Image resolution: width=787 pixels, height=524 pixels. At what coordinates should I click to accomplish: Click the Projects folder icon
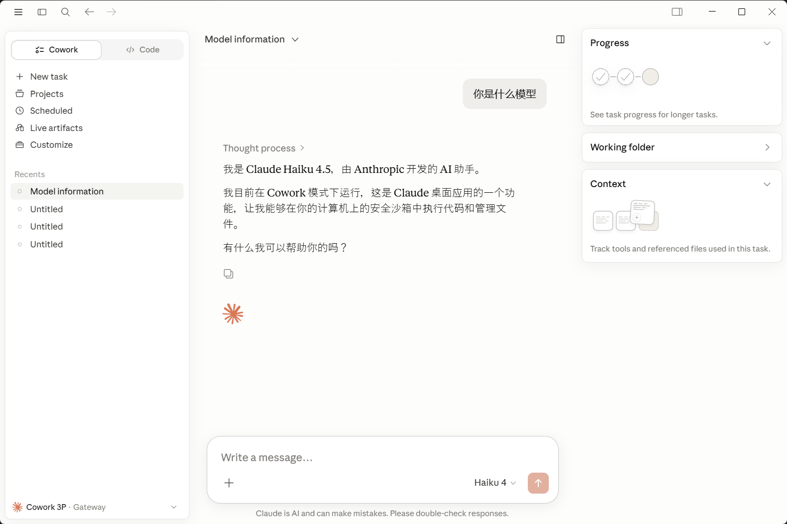[x=20, y=94]
